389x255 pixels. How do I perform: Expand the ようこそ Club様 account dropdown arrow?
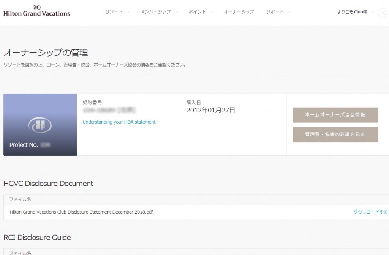372,12
